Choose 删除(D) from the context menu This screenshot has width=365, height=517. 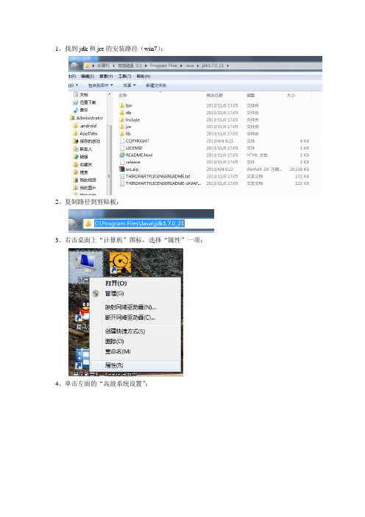(x=114, y=341)
